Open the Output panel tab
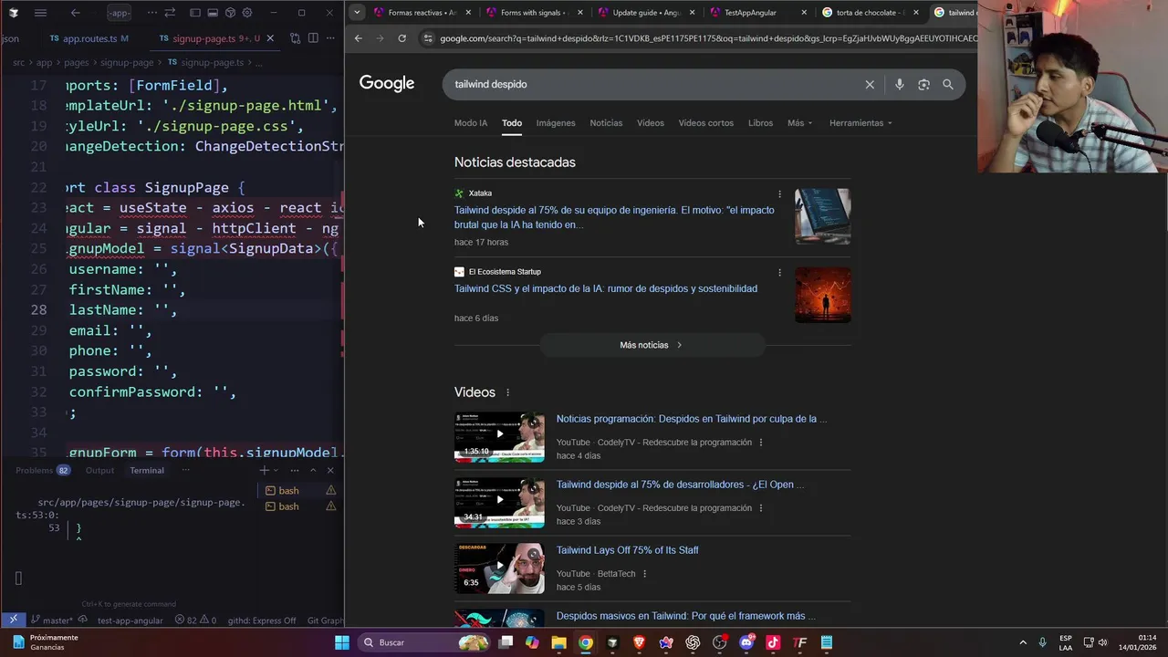 pyautogui.click(x=99, y=470)
